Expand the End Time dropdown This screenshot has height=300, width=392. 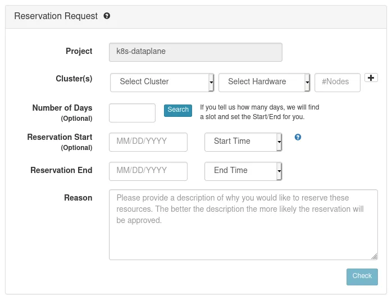243,171
